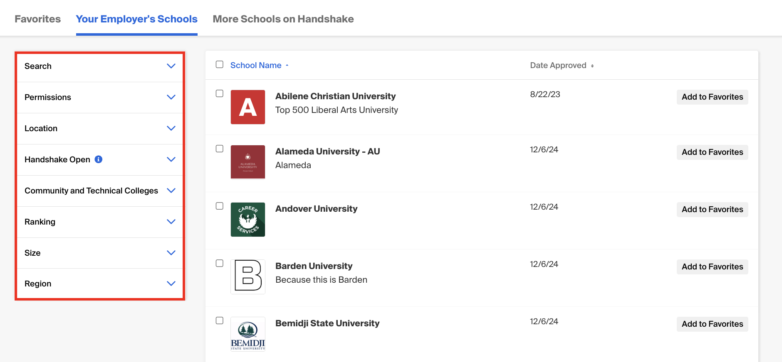Add Alameda University to Favorites
This screenshot has height=362, width=782.
pos(712,152)
